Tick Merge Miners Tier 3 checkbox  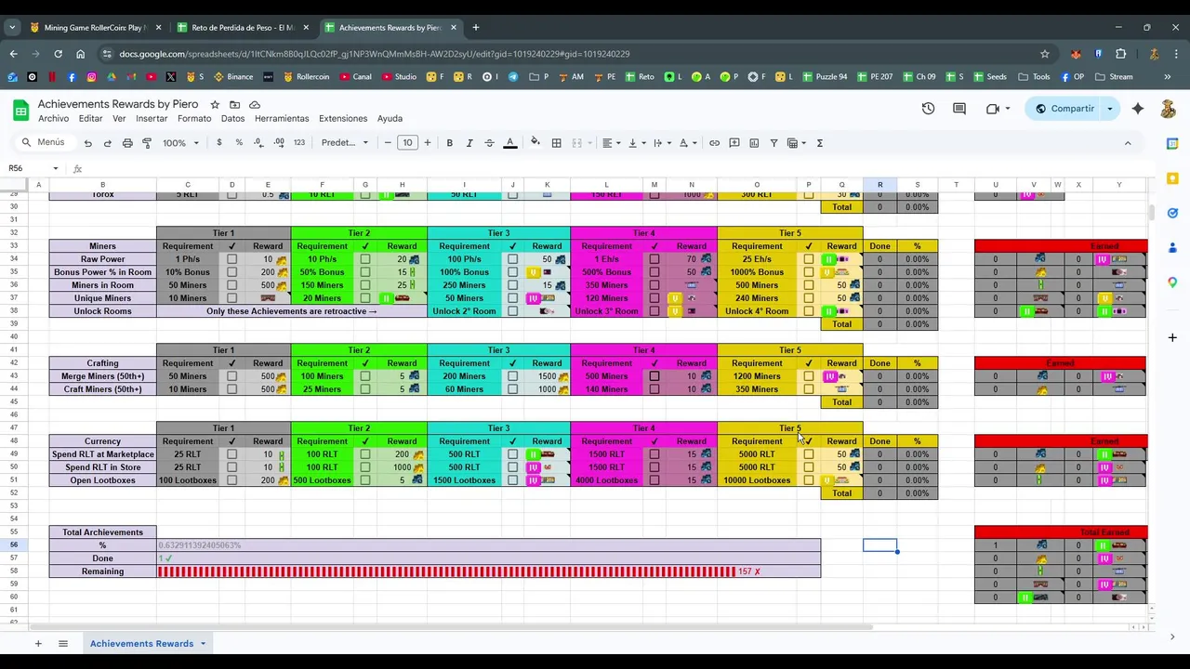[512, 376]
